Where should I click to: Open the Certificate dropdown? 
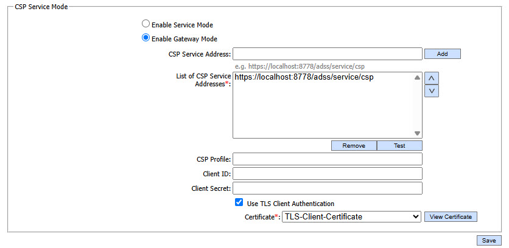coord(351,216)
